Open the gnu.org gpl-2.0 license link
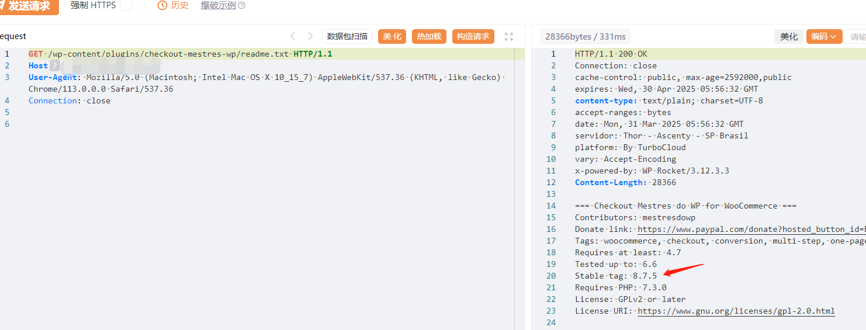Image resolution: width=866 pixels, height=330 pixels. [x=736, y=311]
